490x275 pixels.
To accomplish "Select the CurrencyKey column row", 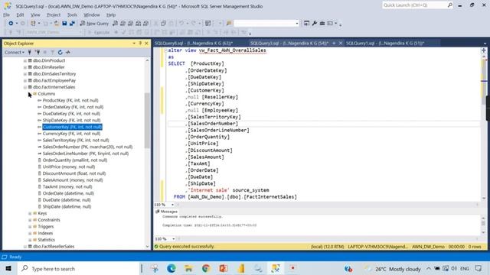I will (71, 134).
